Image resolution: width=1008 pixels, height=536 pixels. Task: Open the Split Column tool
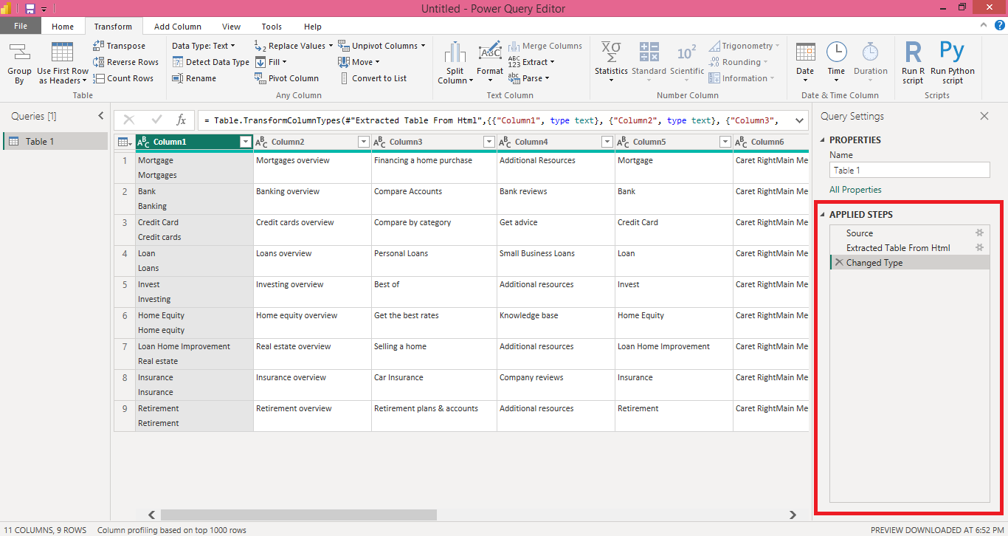point(455,63)
